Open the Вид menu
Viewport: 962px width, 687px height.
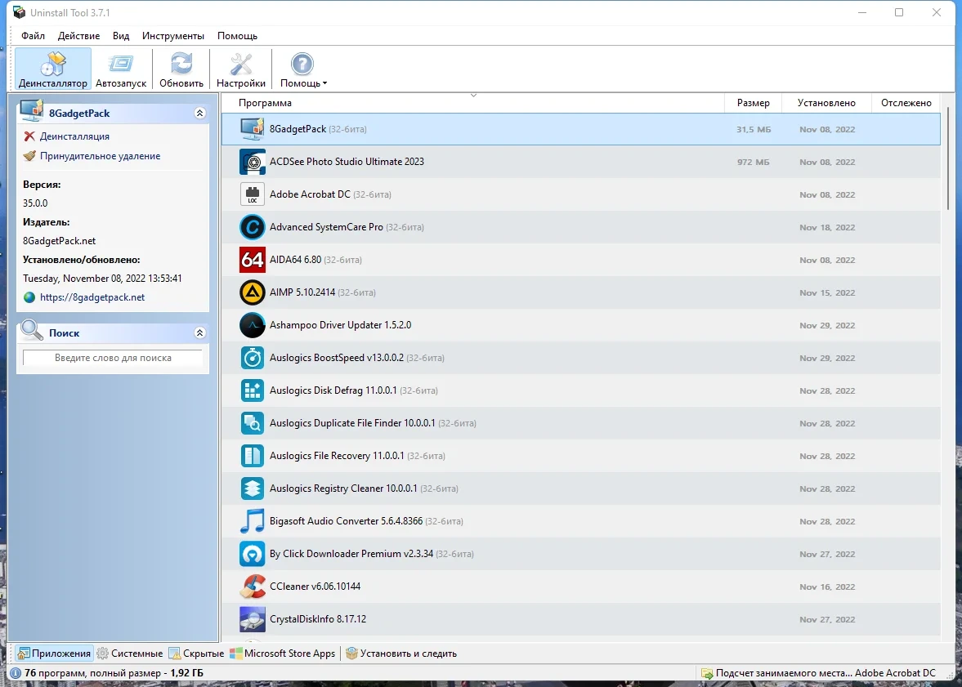(x=121, y=36)
